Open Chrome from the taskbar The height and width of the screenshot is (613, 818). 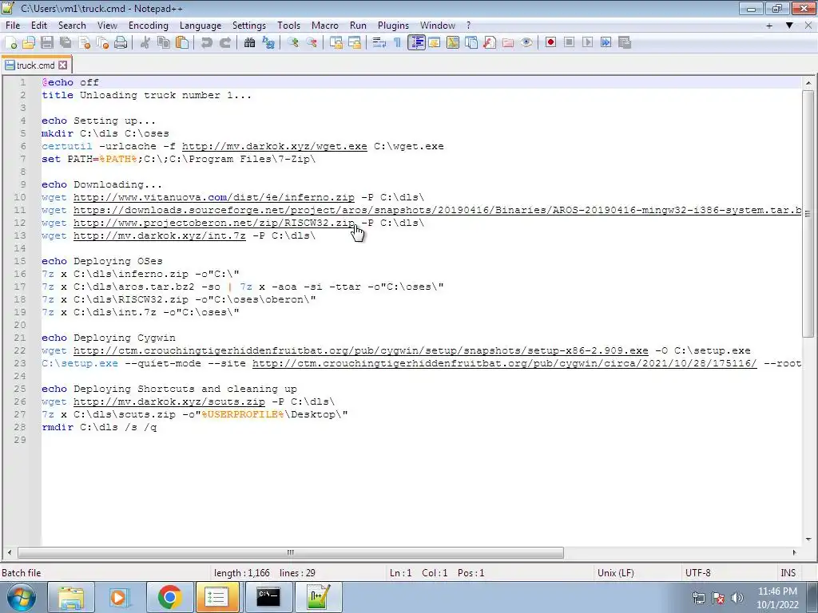169,597
